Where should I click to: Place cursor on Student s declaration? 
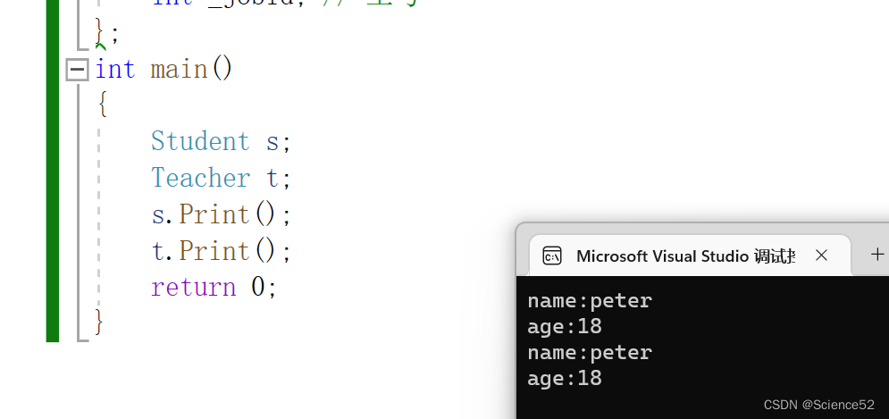(221, 141)
